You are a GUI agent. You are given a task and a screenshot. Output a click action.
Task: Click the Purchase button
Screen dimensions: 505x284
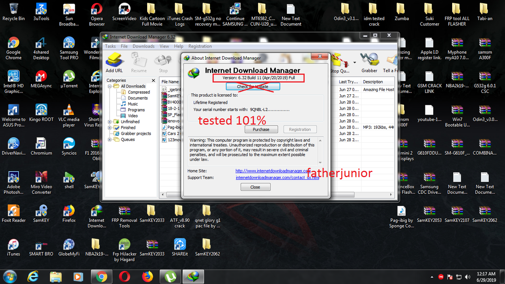point(261,129)
